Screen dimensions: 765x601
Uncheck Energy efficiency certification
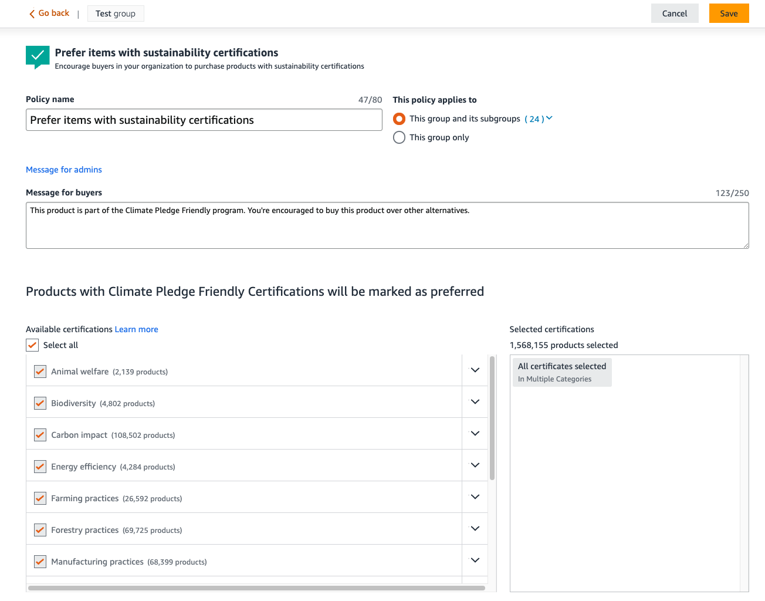(x=40, y=467)
